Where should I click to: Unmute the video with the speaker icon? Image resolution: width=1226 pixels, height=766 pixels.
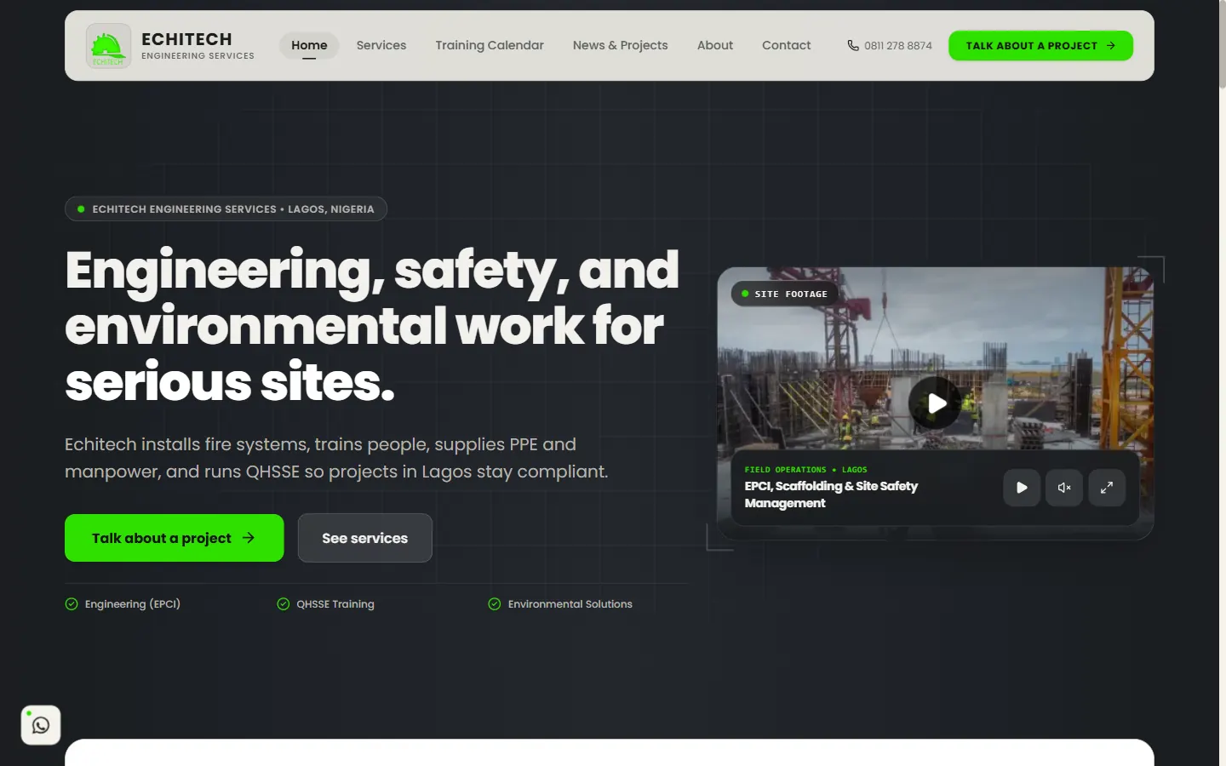coord(1064,488)
